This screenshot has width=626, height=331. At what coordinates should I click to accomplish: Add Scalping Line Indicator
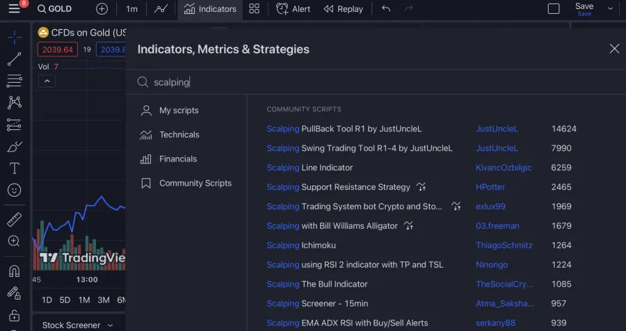310,168
